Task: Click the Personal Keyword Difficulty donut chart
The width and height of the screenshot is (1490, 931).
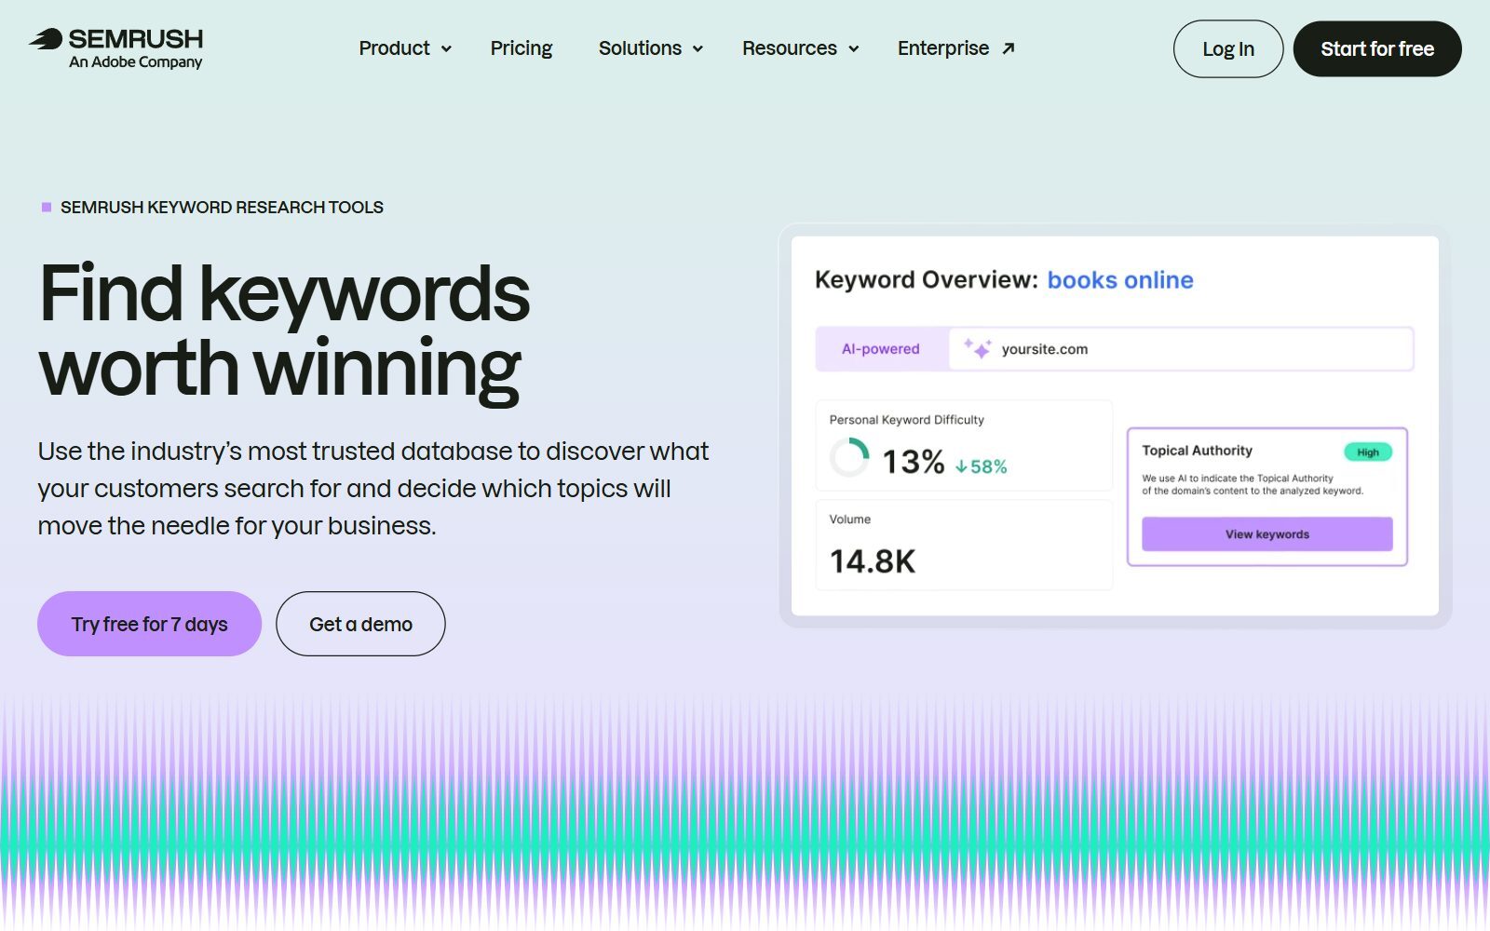Action: 849,458
